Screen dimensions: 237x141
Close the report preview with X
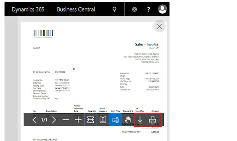(x=159, y=27)
